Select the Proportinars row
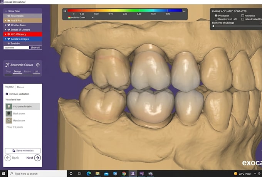 (x=23, y=16)
